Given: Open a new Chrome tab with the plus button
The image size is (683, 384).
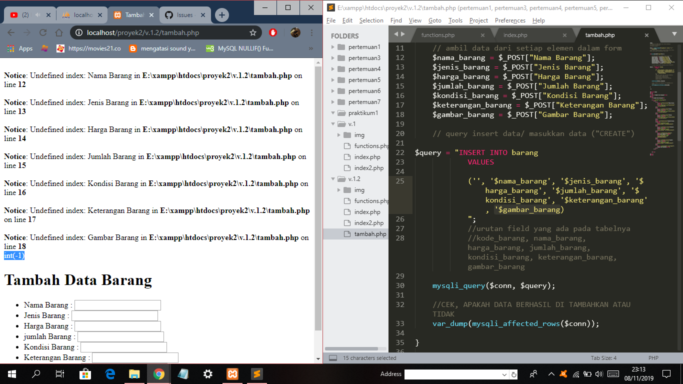Looking at the screenshot, I should pos(221,14).
